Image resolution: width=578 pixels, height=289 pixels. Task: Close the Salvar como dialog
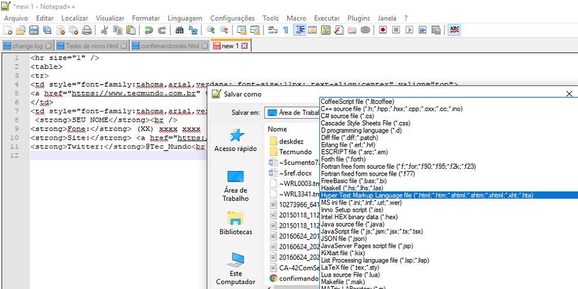click(x=569, y=94)
